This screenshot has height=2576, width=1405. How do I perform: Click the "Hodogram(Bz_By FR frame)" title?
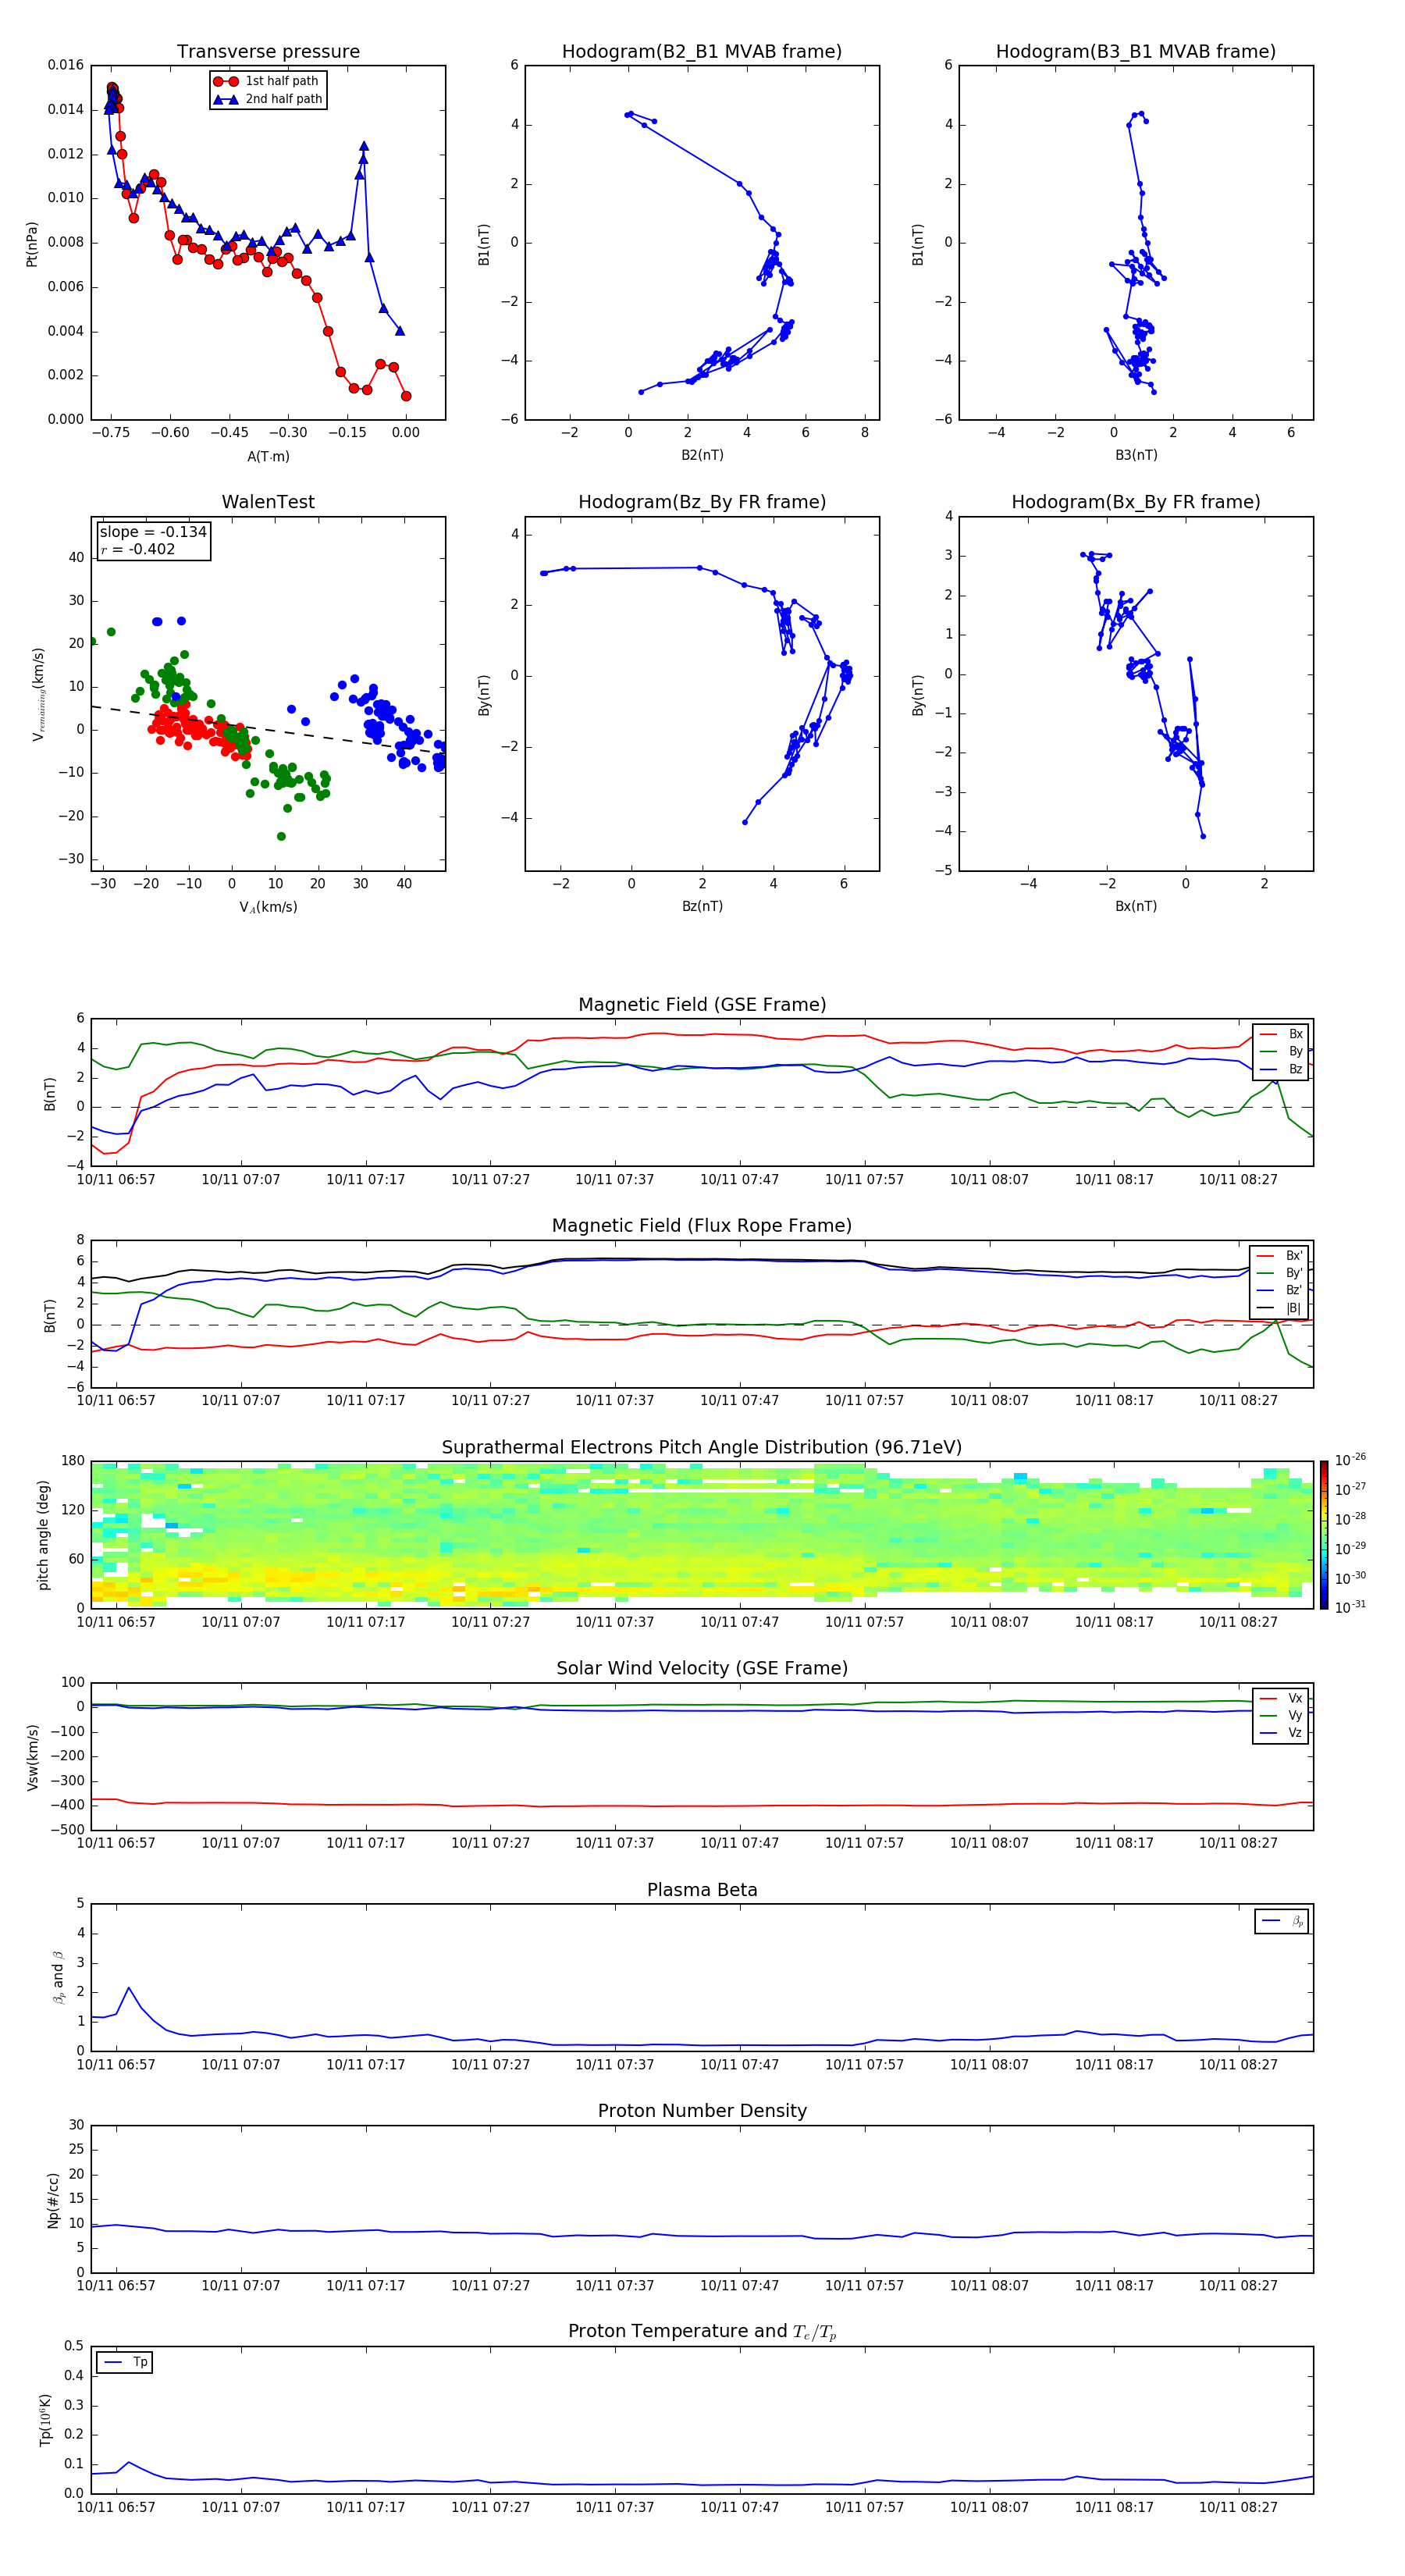[702, 502]
